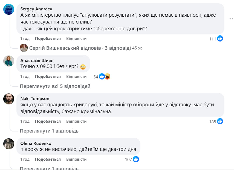Expand the 1 reply under Naki Tompson's comment
The height and width of the screenshot is (170, 234).
pyautogui.click(x=49, y=131)
